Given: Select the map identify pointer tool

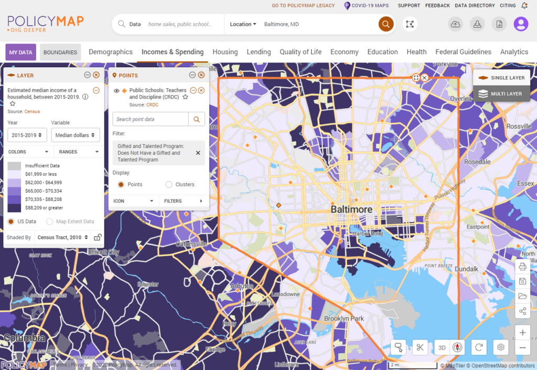Looking at the screenshot, I should [x=399, y=347].
